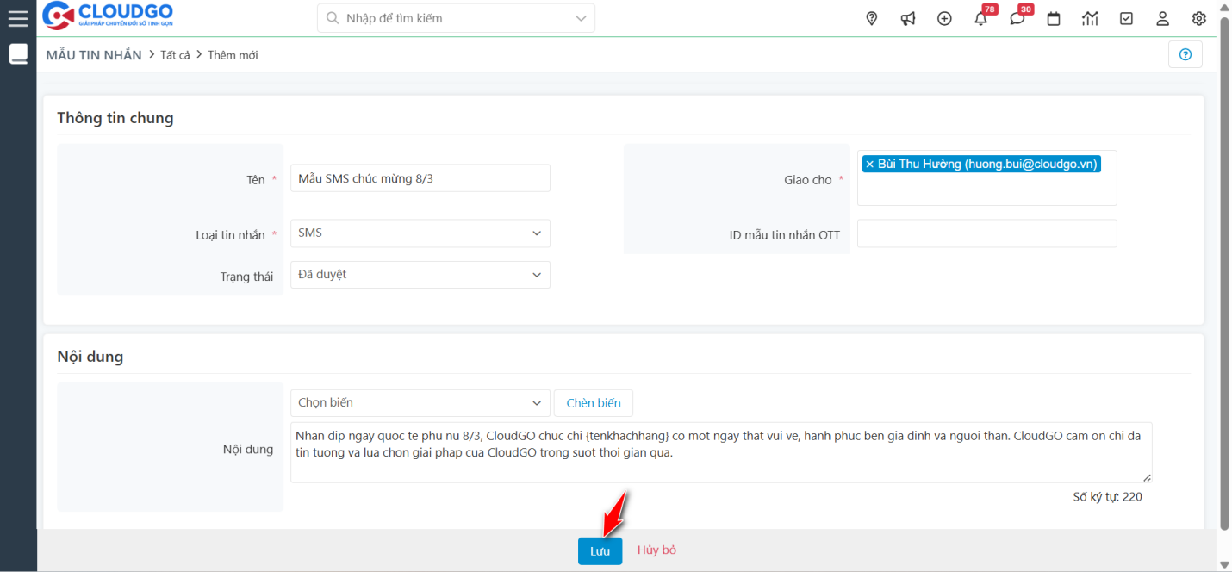Select Thêm mới in the breadcrumb
The width and height of the screenshot is (1232, 572).
(233, 54)
